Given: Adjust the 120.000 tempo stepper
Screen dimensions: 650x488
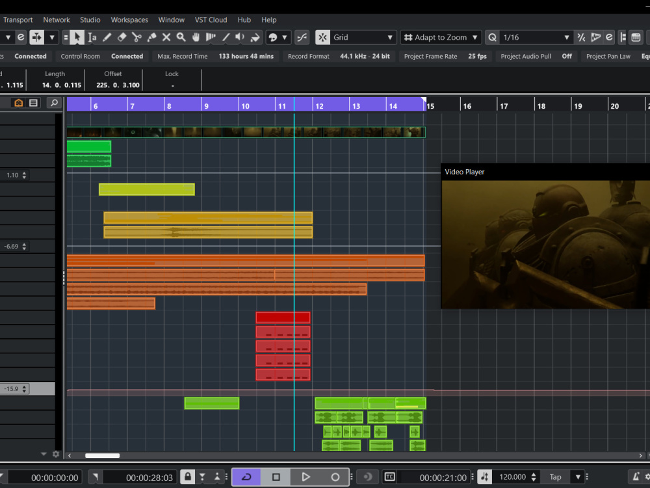Looking at the screenshot, I should pos(534,477).
